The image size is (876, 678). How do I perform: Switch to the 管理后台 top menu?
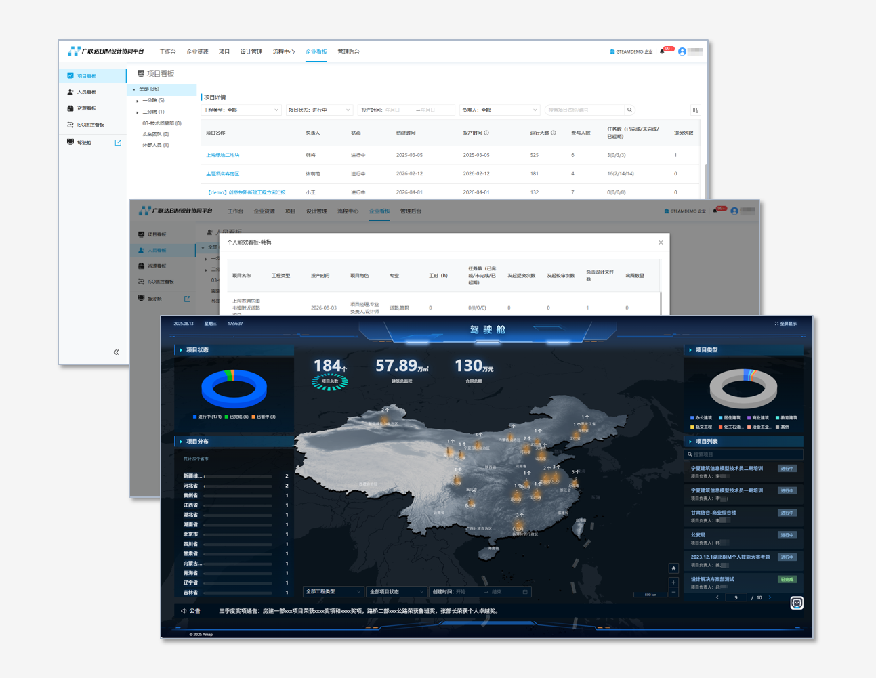(348, 52)
